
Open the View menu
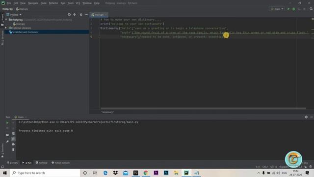23,3
